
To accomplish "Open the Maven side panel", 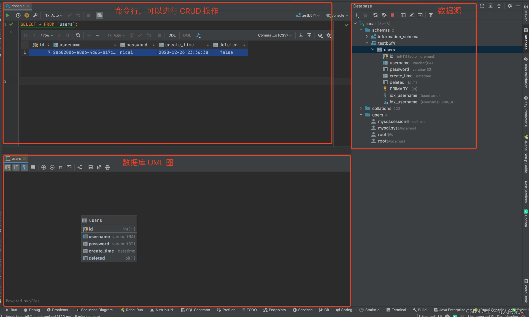I will 526,13.
